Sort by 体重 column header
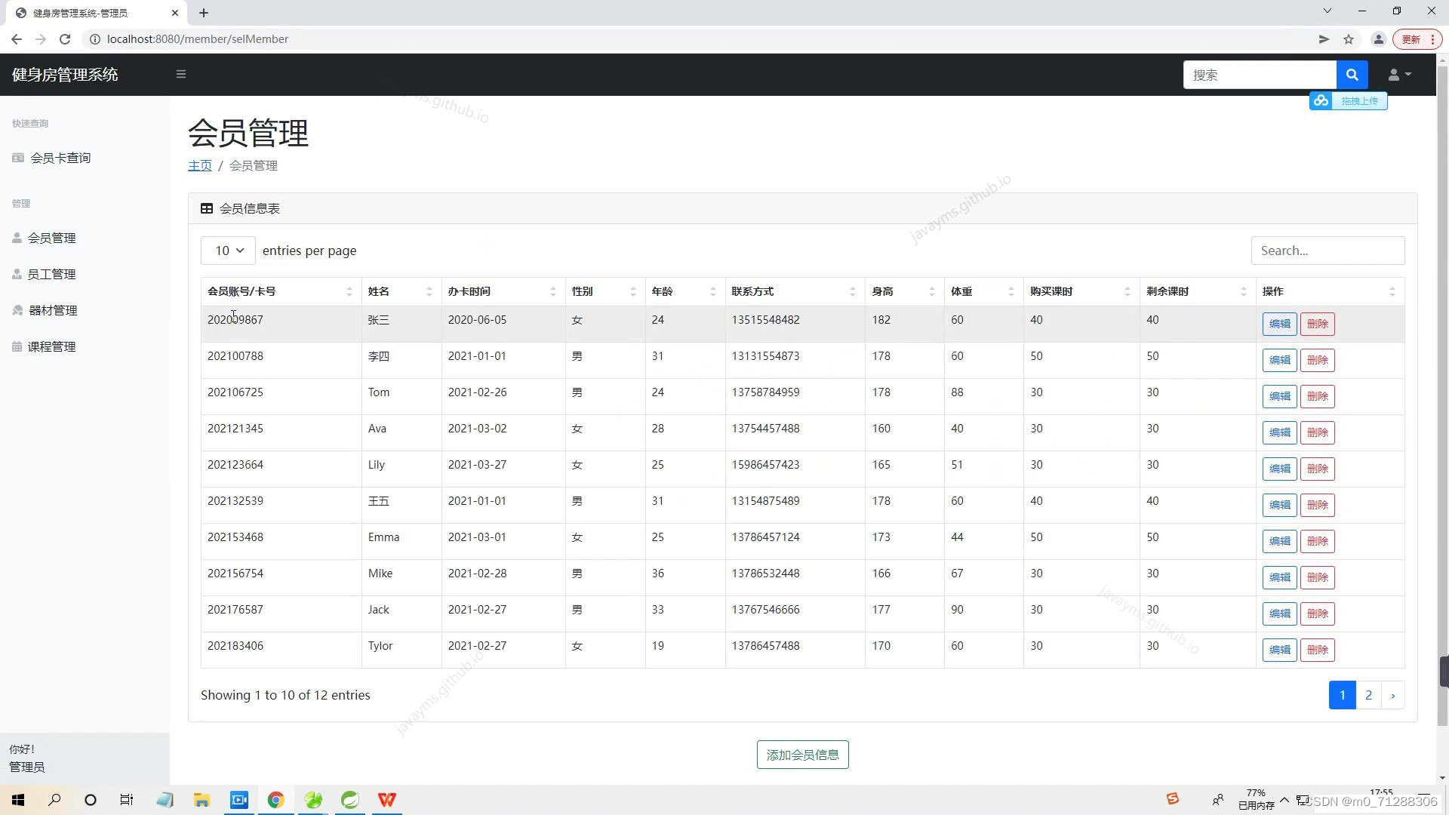 tap(983, 291)
